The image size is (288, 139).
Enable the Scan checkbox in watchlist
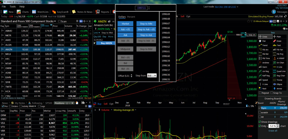coord(59,21)
